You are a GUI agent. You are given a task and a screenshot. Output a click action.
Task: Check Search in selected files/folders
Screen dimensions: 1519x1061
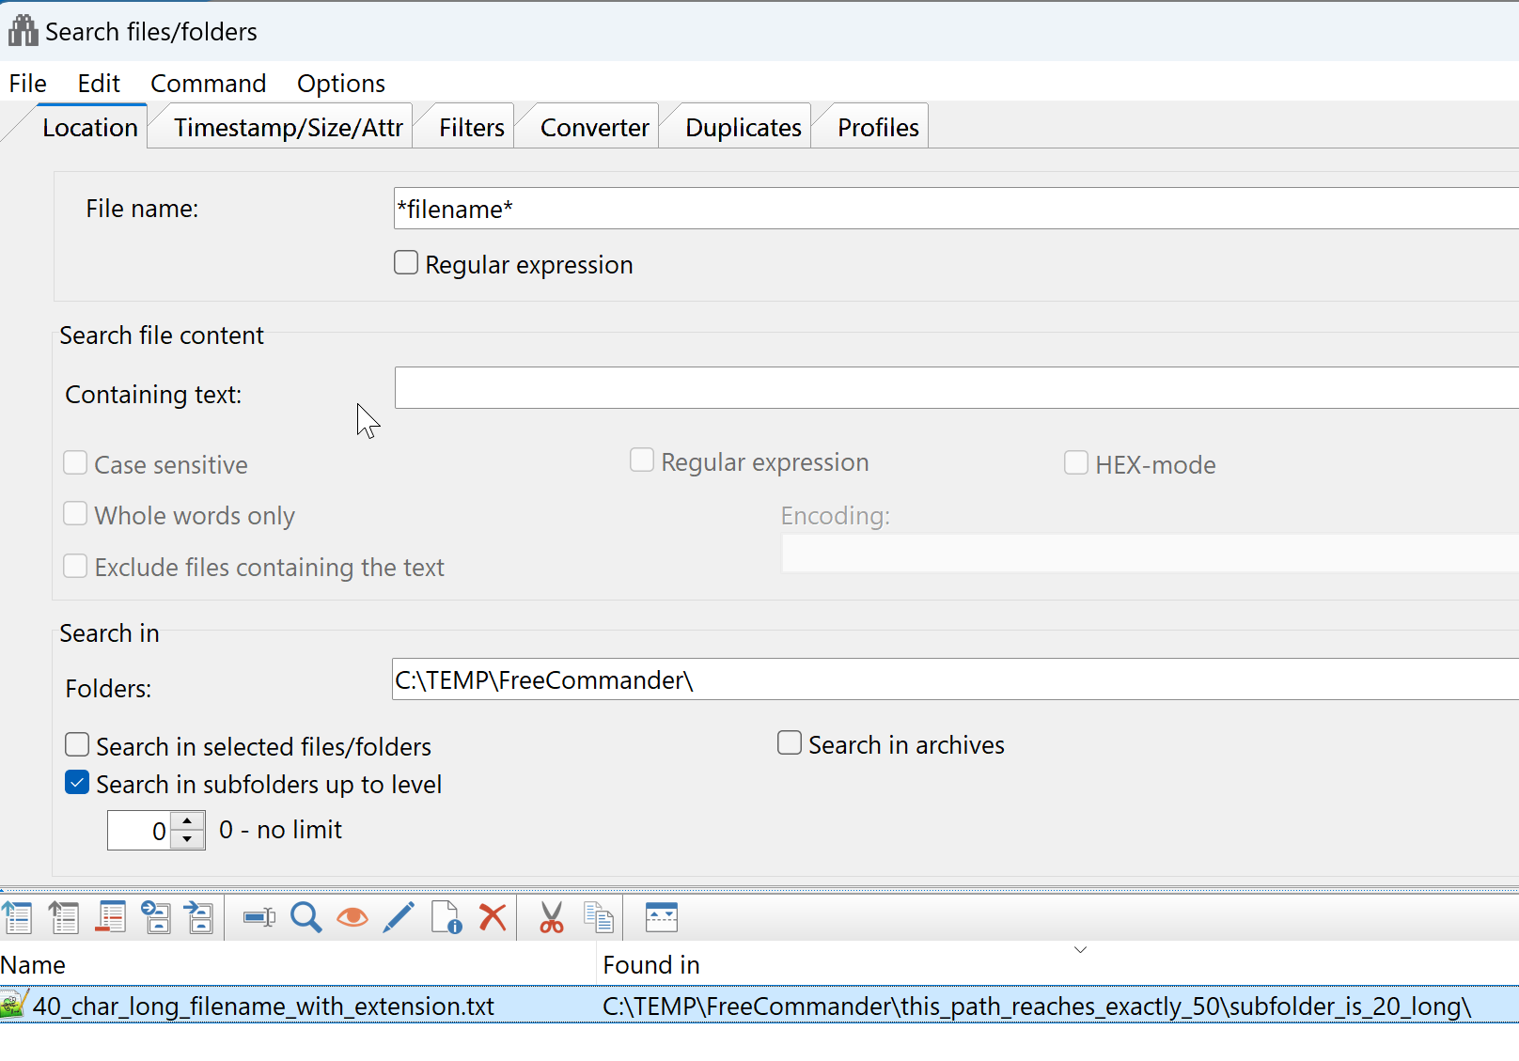tap(77, 745)
